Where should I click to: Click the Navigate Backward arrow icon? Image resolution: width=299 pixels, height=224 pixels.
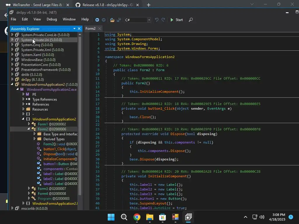click(x=97, y=20)
